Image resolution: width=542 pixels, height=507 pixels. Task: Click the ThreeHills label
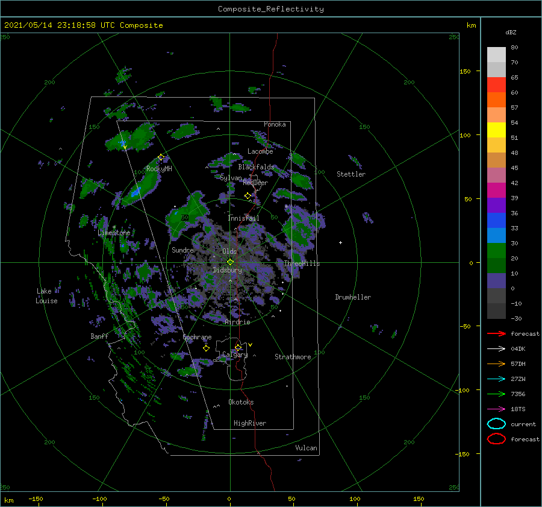pyautogui.click(x=302, y=263)
